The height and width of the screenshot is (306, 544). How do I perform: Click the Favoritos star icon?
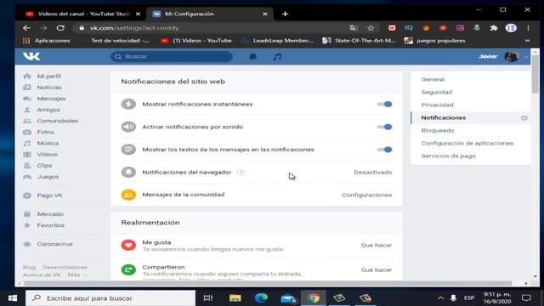pos(27,225)
